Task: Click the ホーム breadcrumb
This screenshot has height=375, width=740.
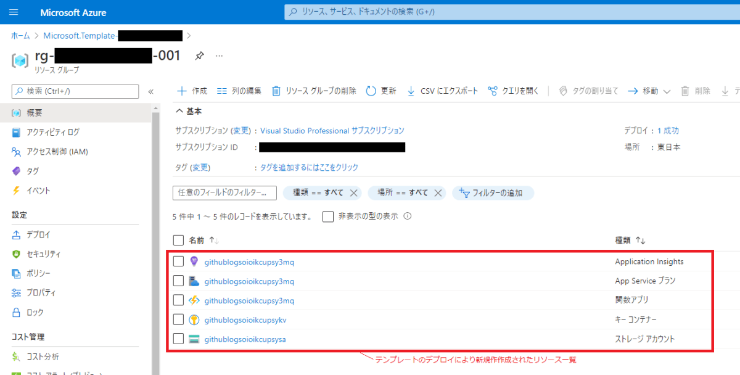Action: pyautogui.click(x=20, y=36)
